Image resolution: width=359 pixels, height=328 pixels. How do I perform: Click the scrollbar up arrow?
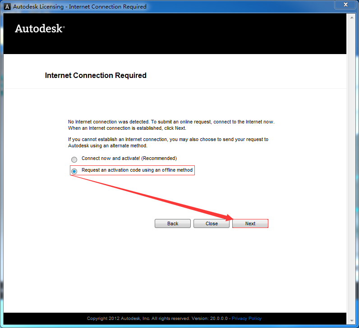352,18
